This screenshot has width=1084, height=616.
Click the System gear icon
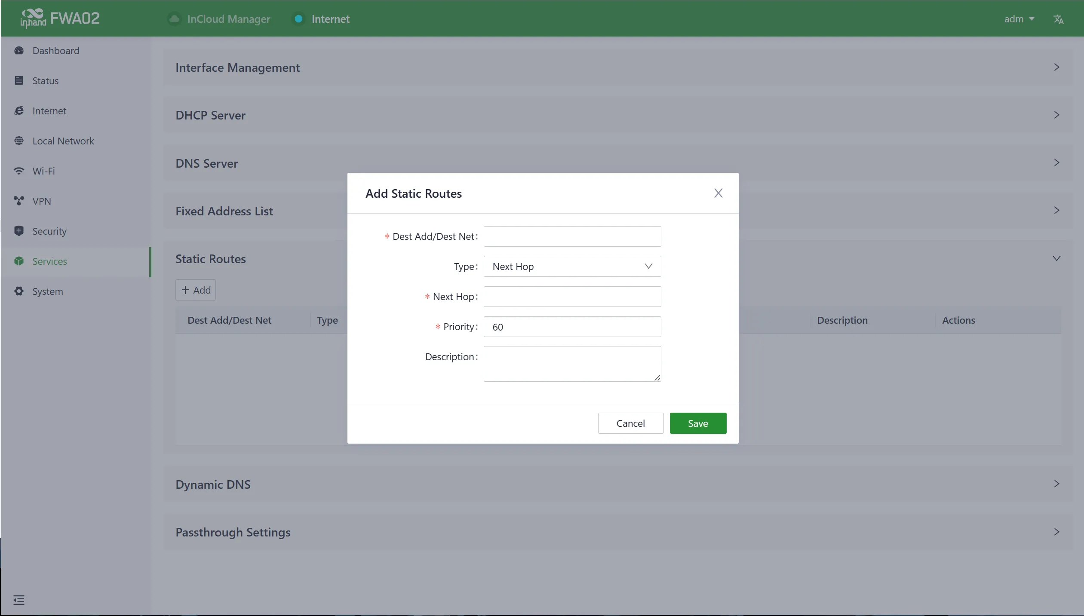pyautogui.click(x=19, y=291)
